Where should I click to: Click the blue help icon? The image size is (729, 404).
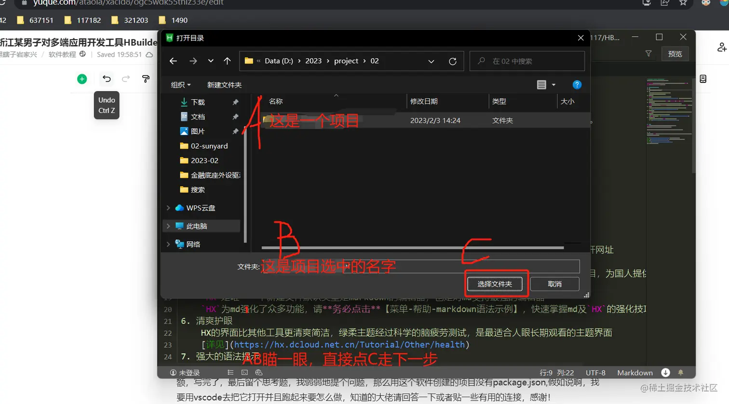point(577,85)
